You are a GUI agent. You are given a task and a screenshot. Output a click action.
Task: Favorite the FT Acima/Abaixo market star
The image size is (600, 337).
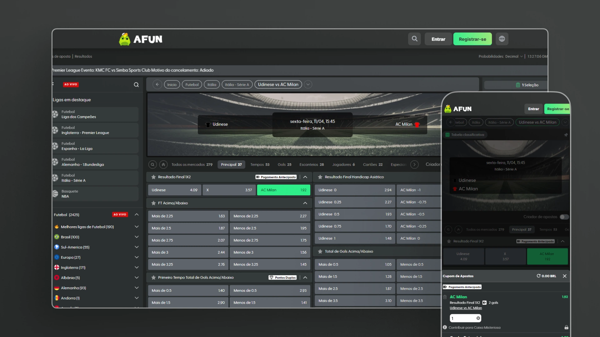(153, 203)
